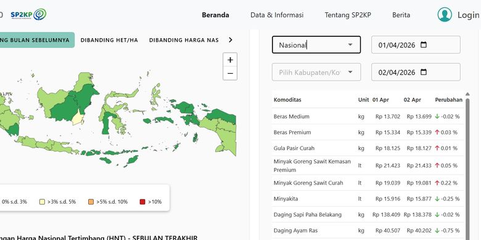This screenshot has width=481, height=240.
Task: Click the Unit column header
Action: [363, 100]
